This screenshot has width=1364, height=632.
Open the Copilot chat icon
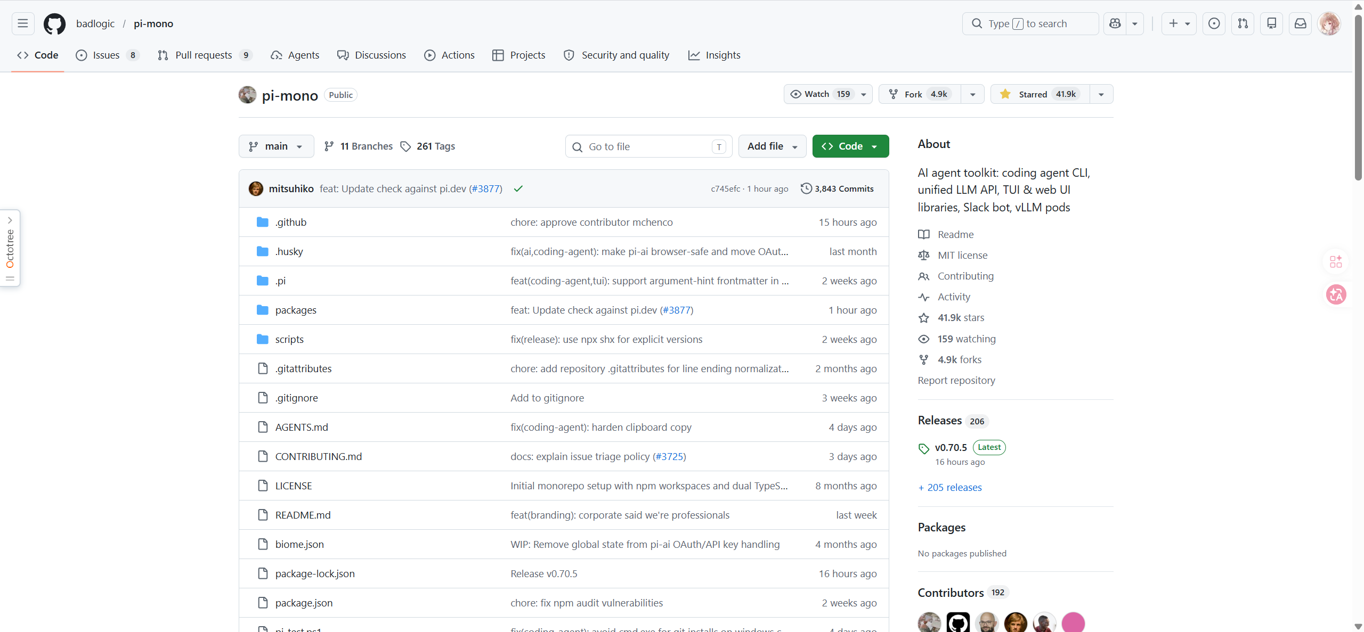(x=1115, y=23)
